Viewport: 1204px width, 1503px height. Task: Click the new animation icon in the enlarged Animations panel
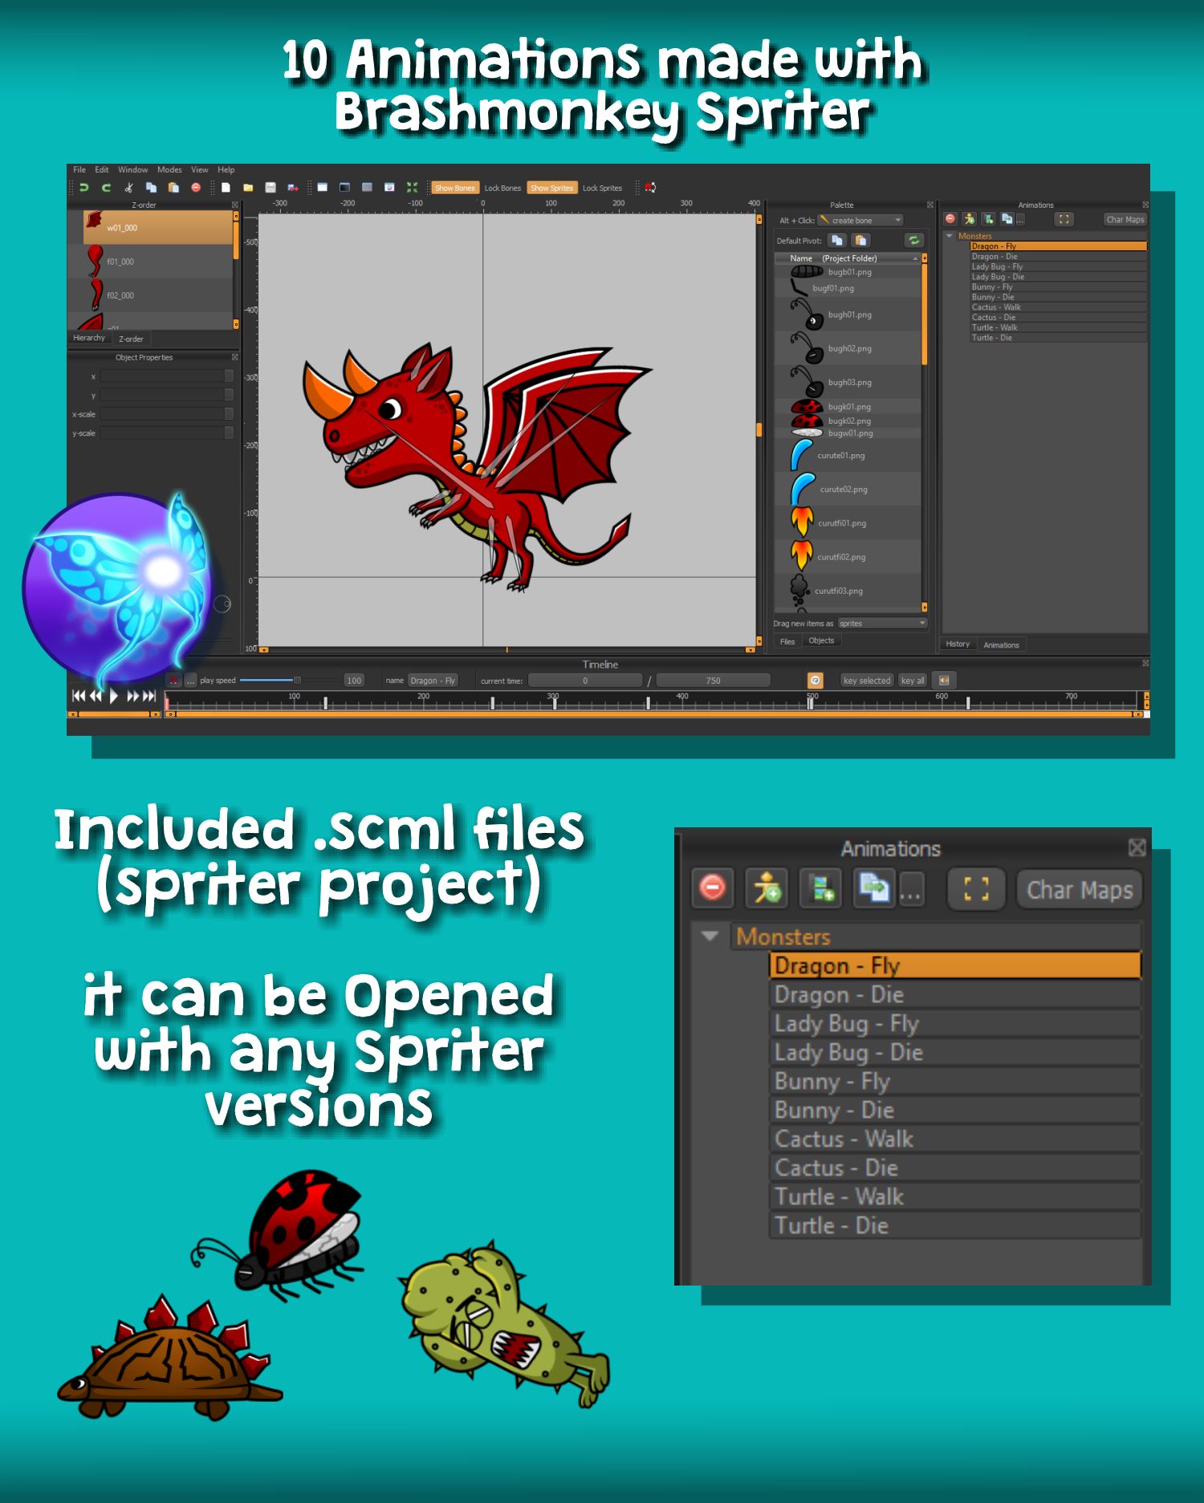[x=821, y=888]
